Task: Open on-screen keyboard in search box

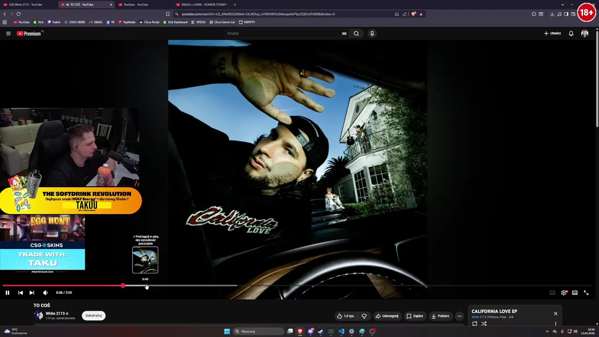Action: click(x=344, y=33)
